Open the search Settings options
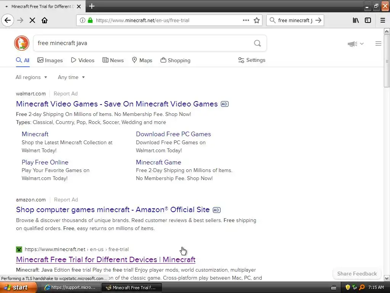Viewport: 390px width, 293px height. pos(252,60)
